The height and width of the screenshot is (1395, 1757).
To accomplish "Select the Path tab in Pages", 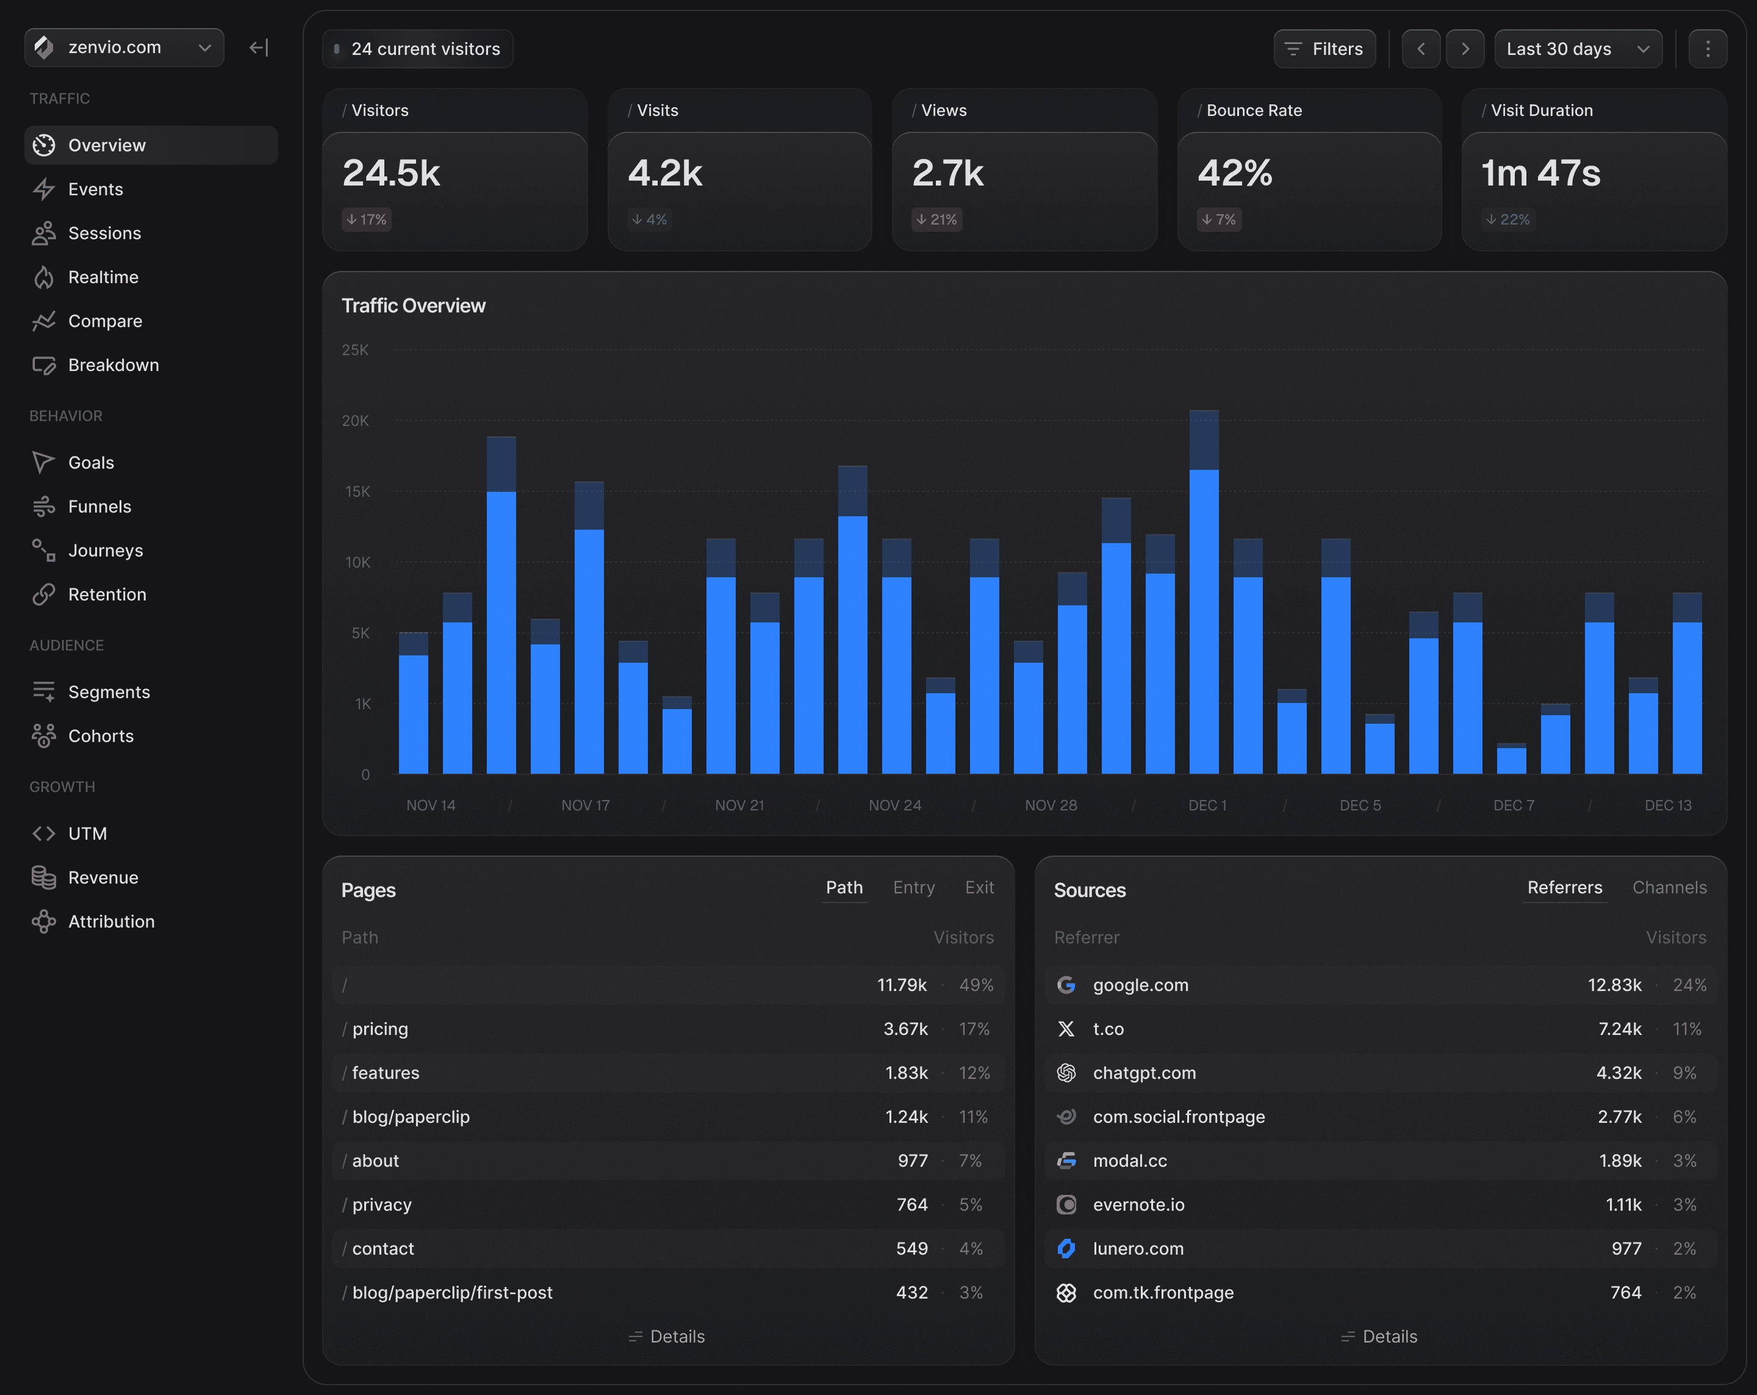I will [844, 888].
